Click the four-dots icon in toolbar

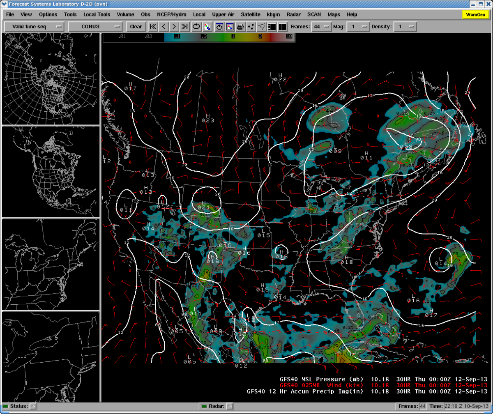pyautogui.click(x=251, y=27)
